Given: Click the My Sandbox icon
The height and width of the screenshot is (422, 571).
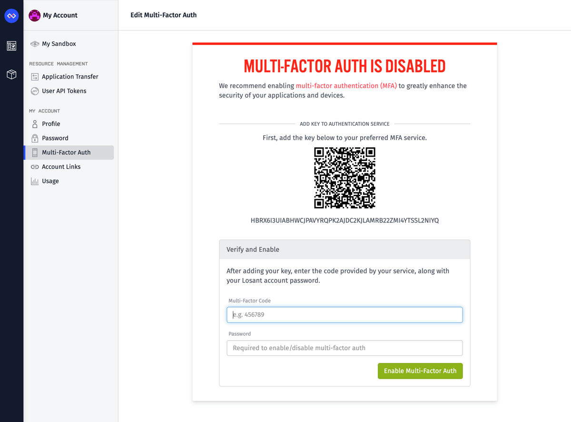Looking at the screenshot, I should pyautogui.click(x=35, y=44).
